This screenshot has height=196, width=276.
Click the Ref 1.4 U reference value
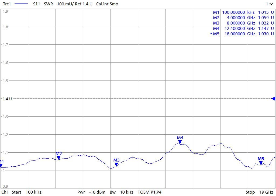83,4
